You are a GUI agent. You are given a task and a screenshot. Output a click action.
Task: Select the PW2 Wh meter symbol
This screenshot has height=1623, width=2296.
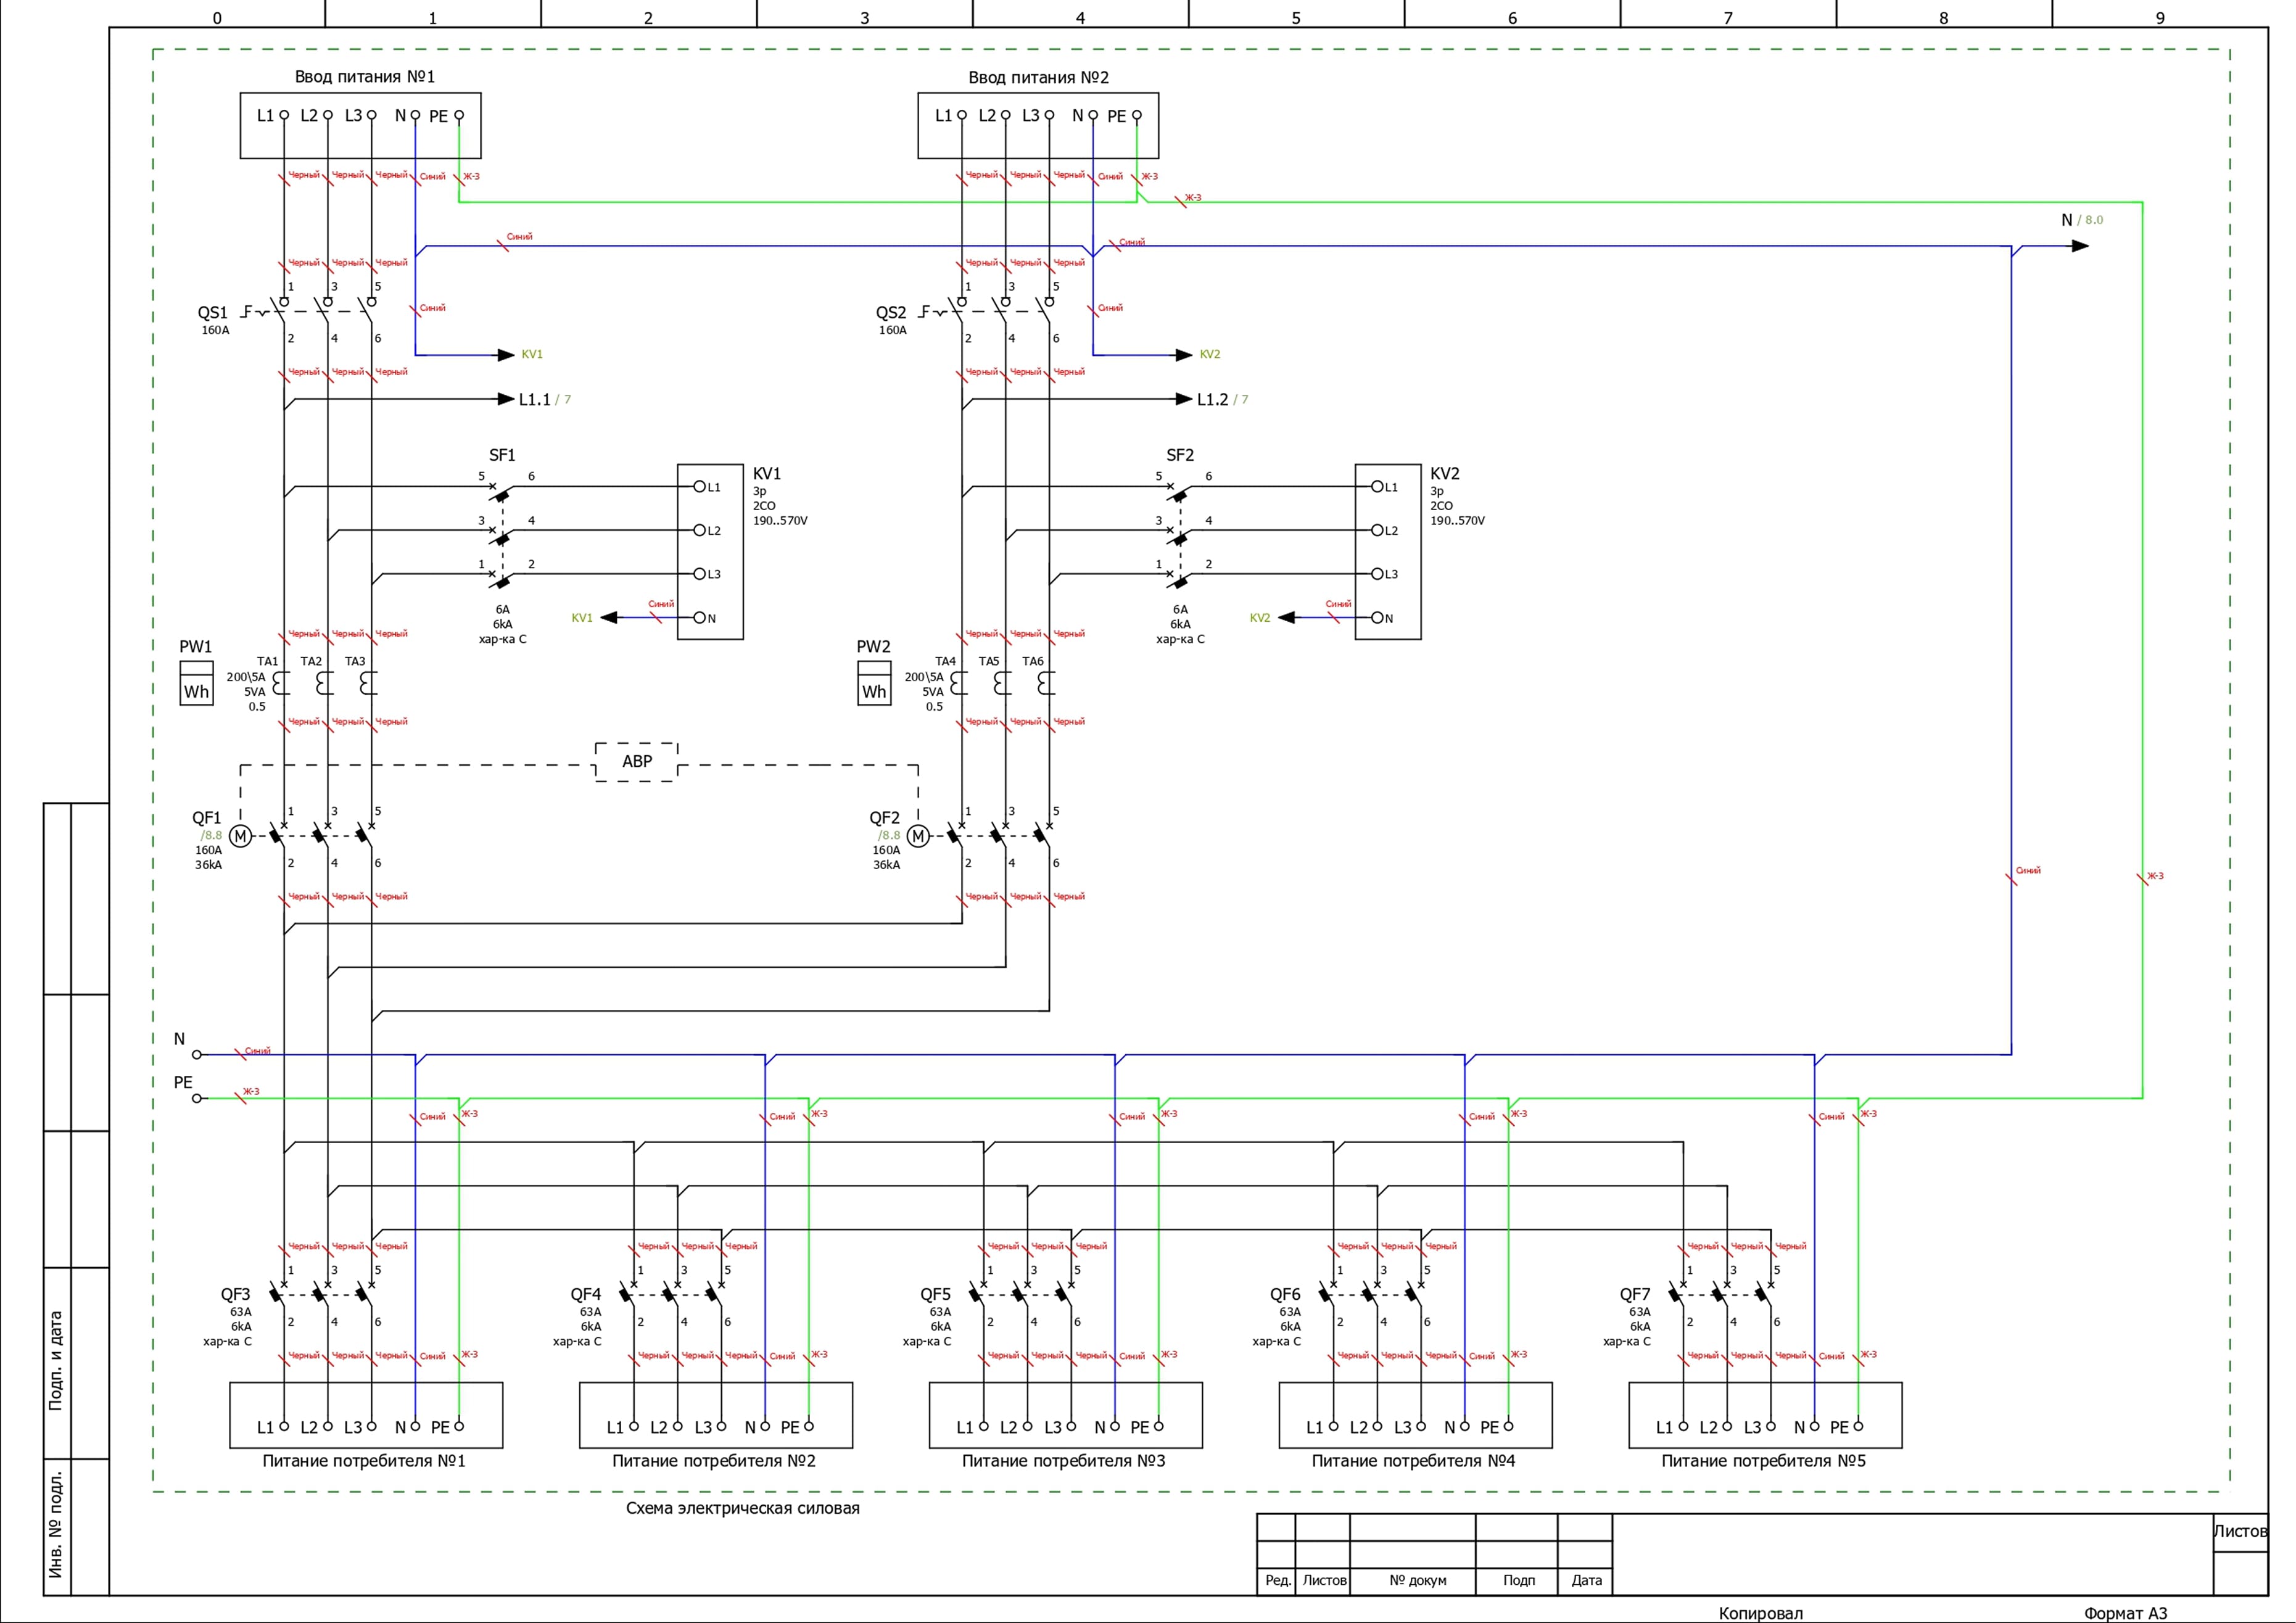click(x=874, y=684)
